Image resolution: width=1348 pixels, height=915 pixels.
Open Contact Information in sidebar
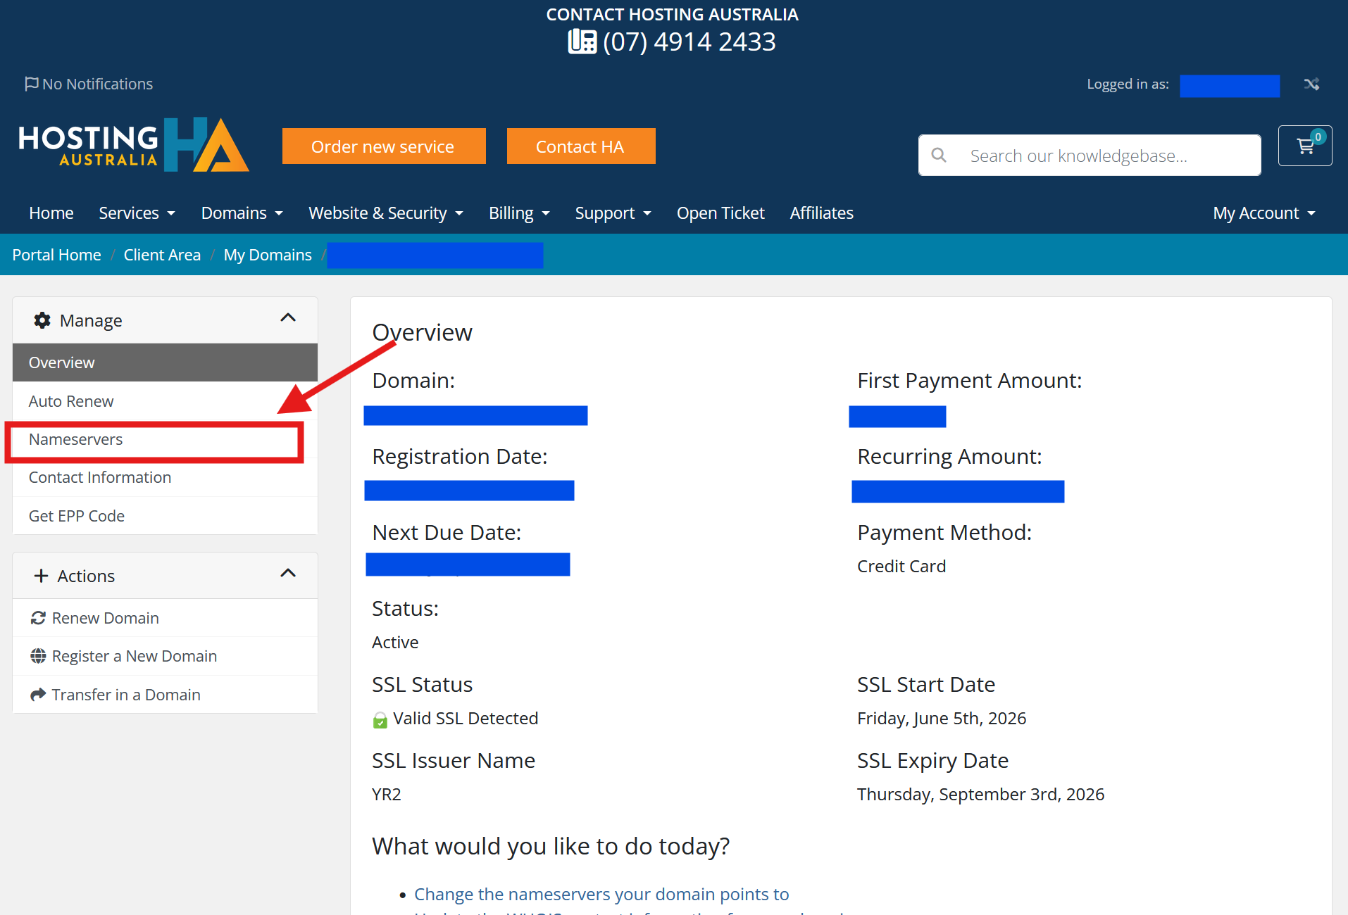pyautogui.click(x=165, y=478)
